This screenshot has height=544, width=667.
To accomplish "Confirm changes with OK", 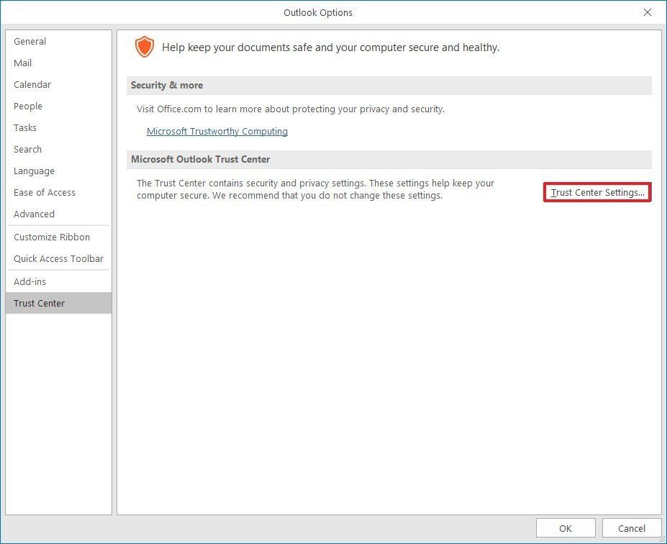I will 566,527.
